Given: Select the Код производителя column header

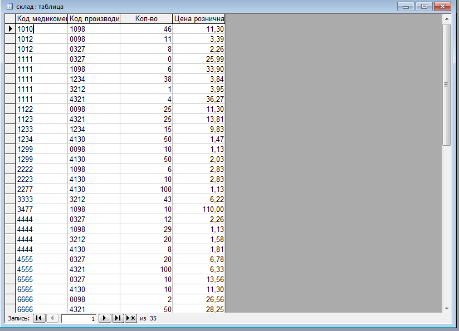Looking at the screenshot, I should 94,19.
